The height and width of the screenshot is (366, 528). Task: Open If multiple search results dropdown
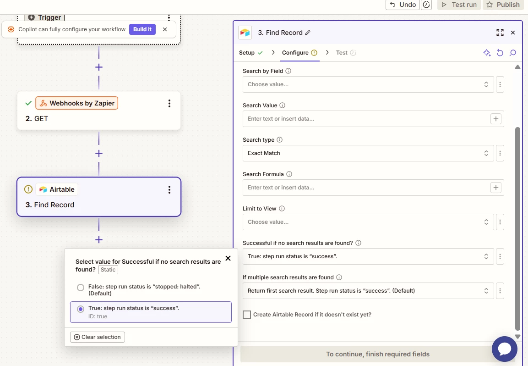pos(368,291)
